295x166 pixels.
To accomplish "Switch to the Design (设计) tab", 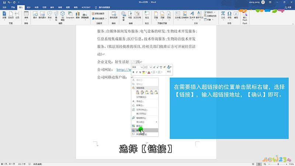I will coord(29,7).
